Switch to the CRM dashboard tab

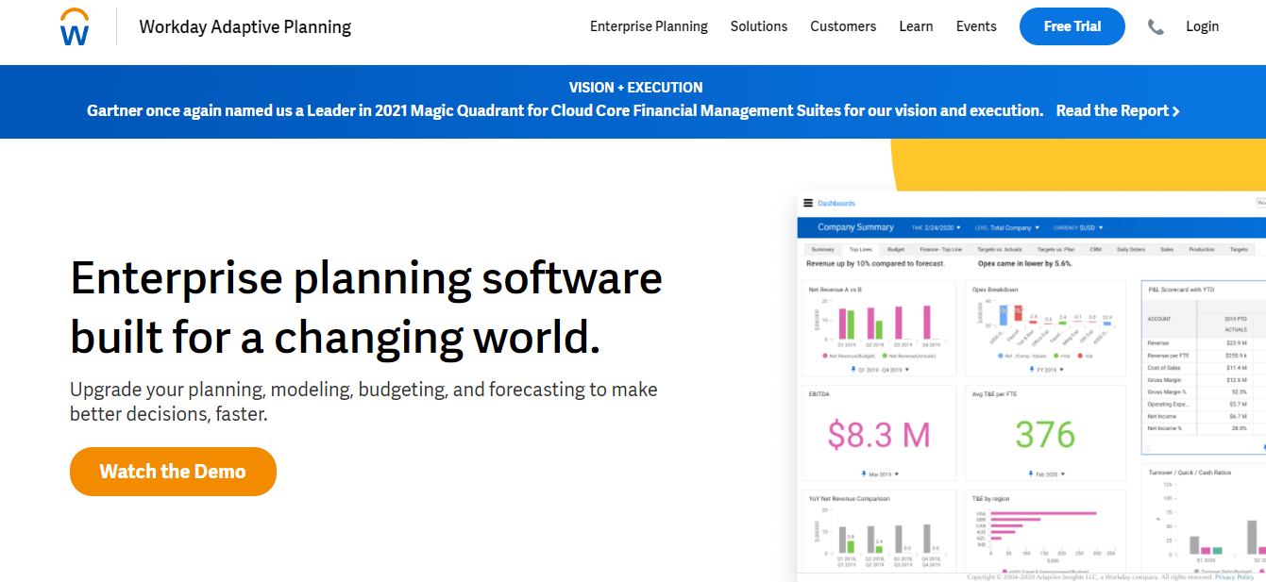[1096, 250]
